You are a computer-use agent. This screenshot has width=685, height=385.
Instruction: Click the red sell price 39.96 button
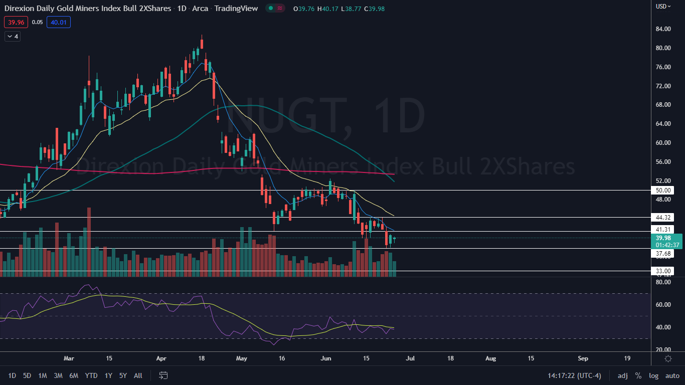point(16,22)
